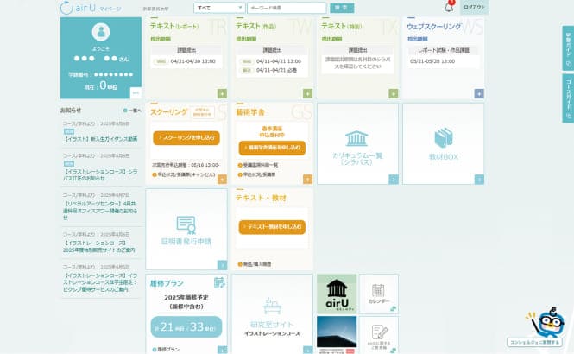Screen dimensions: 574x354
Task: Click テキスト・教材を申し込む orange button
Action: [x=272, y=227]
